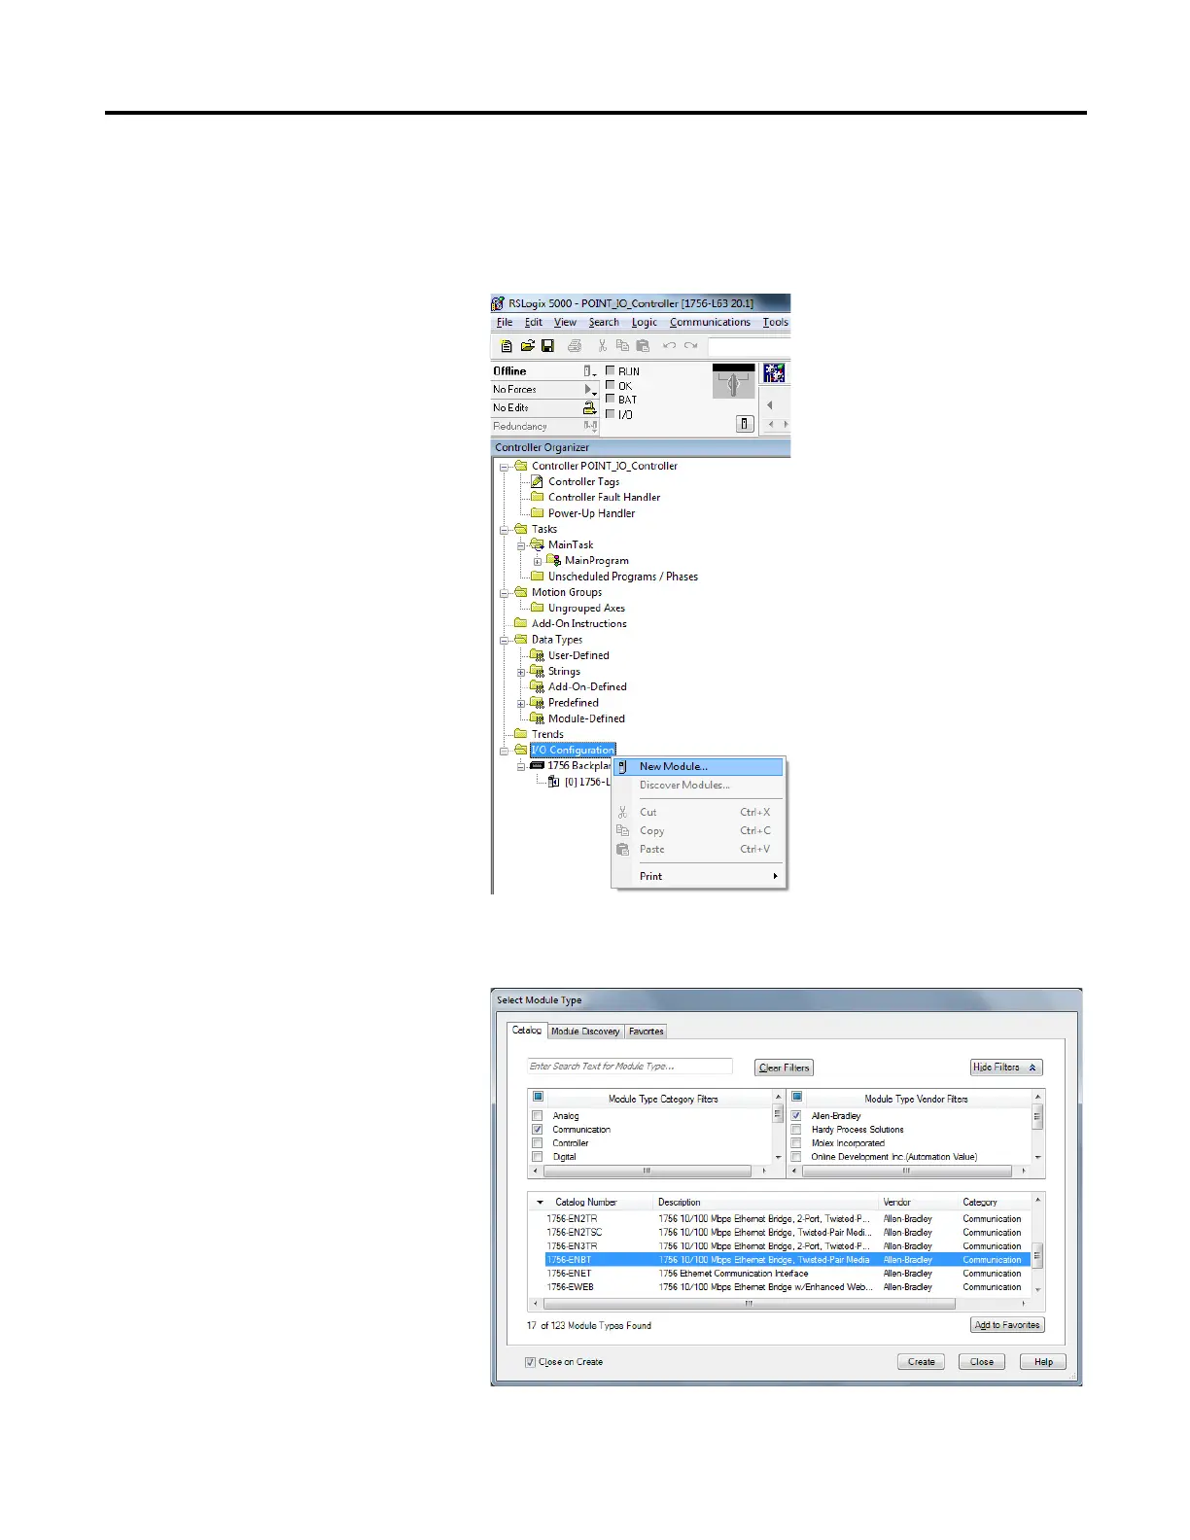Click the Clear Filters button
The image size is (1190, 1540).
point(784,1067)
